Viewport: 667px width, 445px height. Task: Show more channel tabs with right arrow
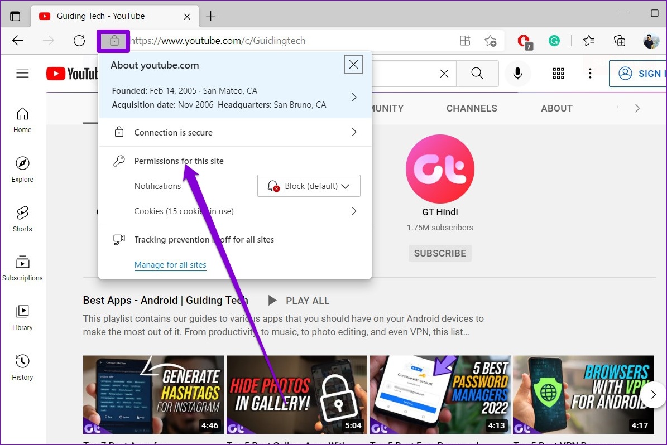(x=637, y=108)
